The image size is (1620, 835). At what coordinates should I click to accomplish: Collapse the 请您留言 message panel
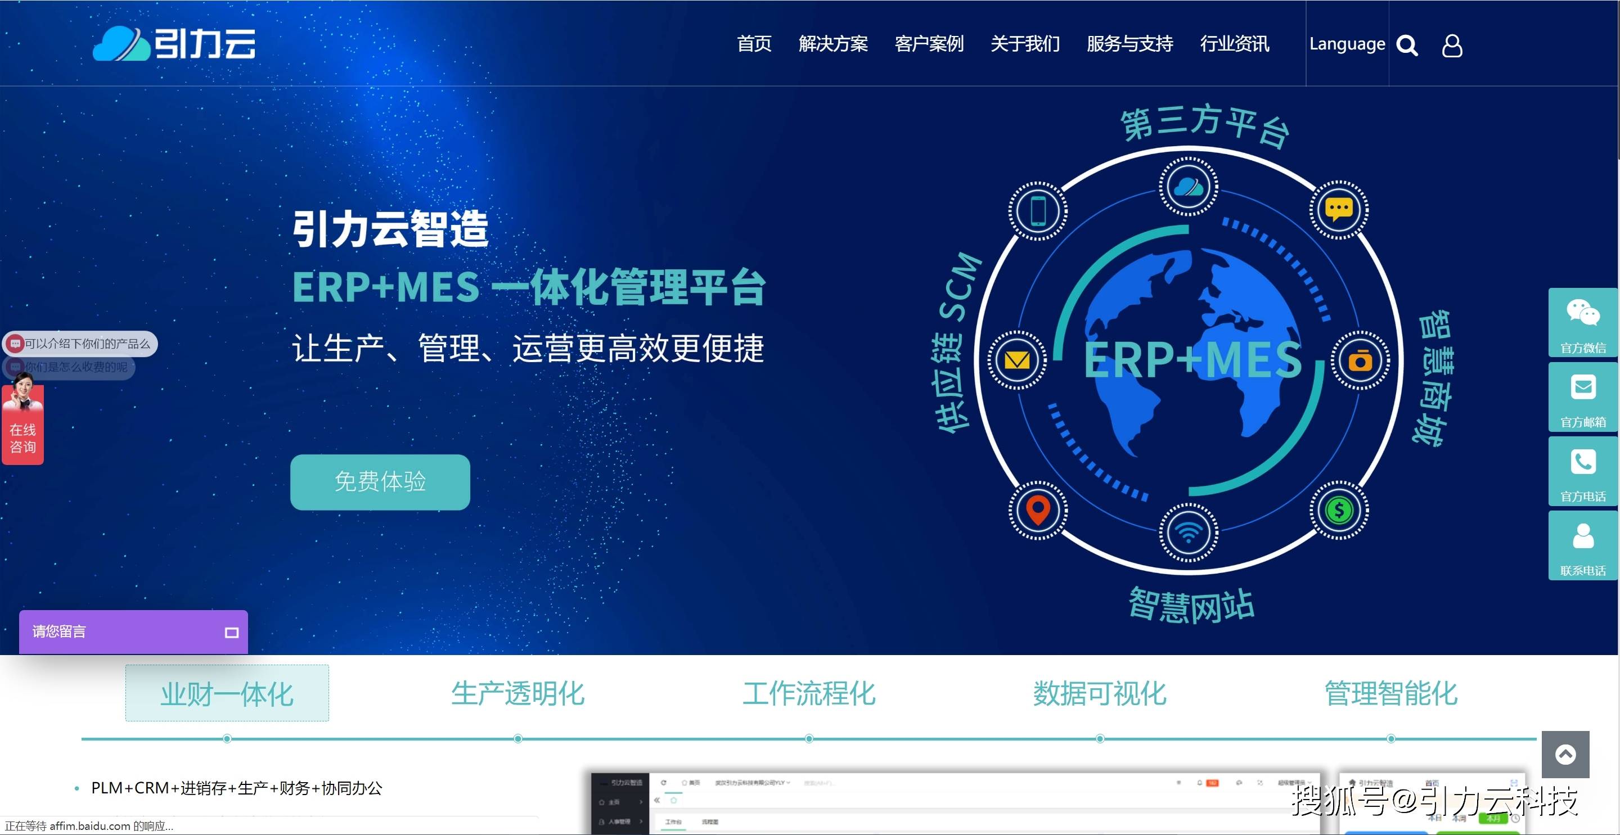pos(232,632)
